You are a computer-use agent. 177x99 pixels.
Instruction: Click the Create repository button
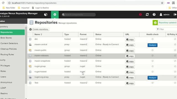(x=39, y=29)
